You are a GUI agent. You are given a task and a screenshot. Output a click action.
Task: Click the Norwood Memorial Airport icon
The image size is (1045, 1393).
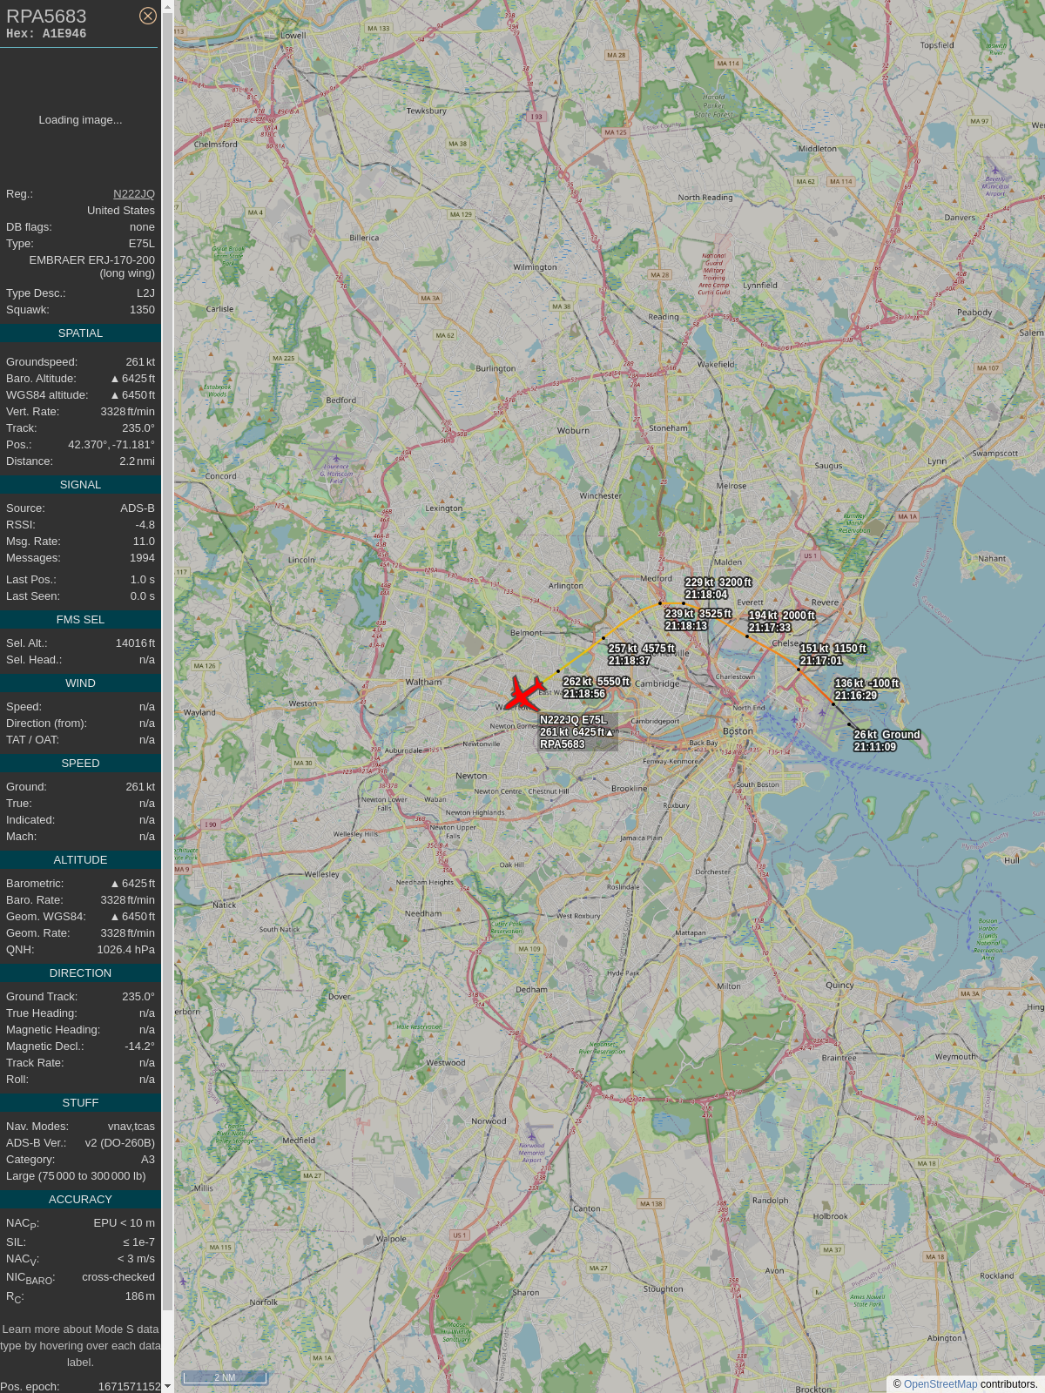[531, 1136]
